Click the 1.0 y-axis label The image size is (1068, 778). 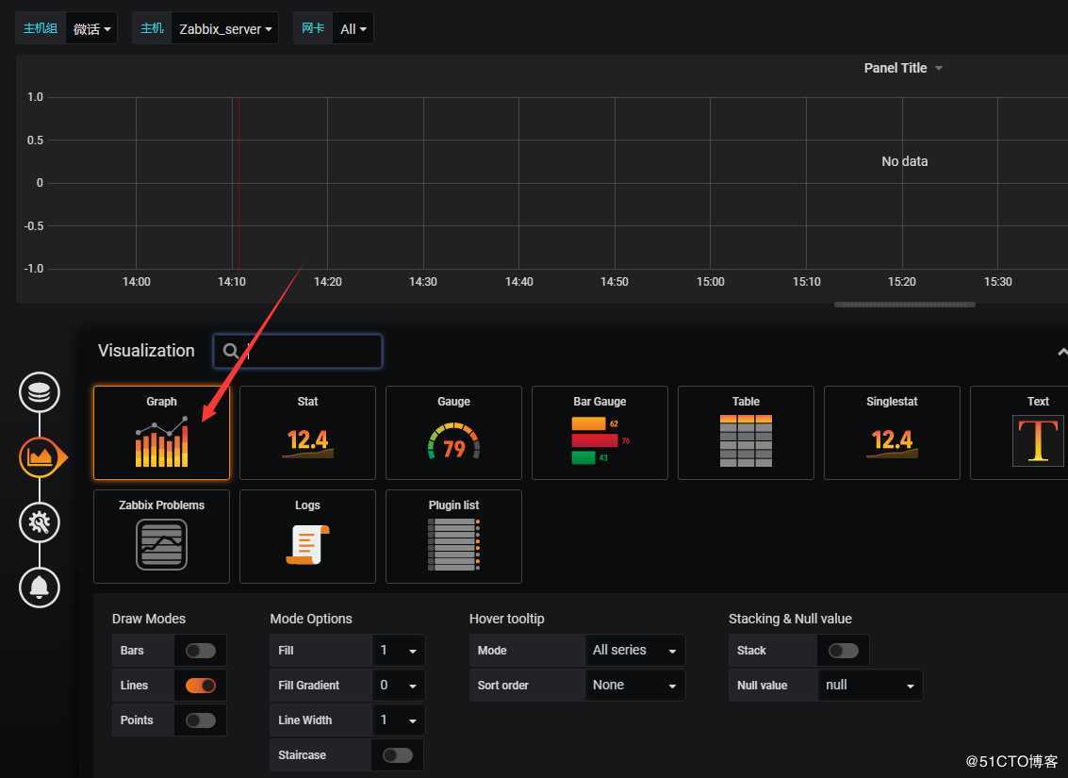[36, 97]
